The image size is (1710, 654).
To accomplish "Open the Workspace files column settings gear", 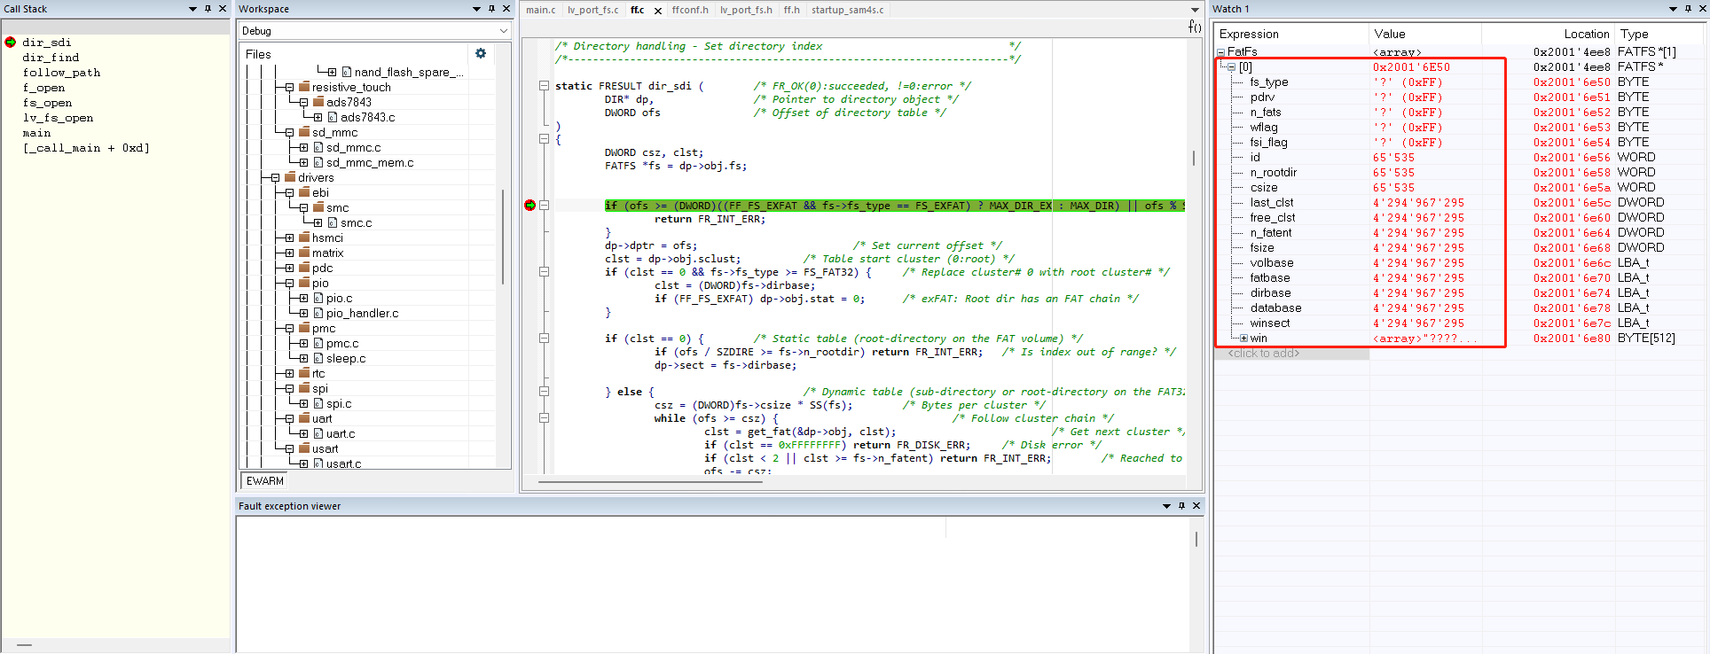I will point(481,53).
